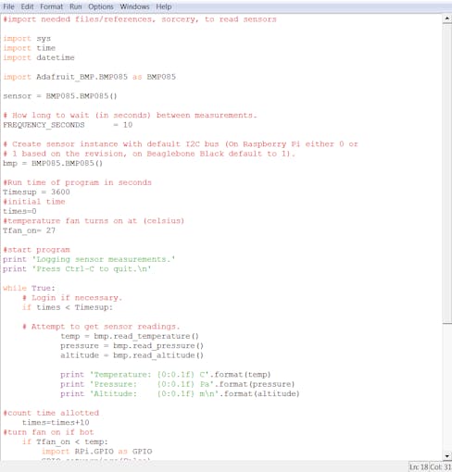This screenshot has height=472, width=452.
Task: Click the 'if times < Timesup:' line
Action: [68, 307]
